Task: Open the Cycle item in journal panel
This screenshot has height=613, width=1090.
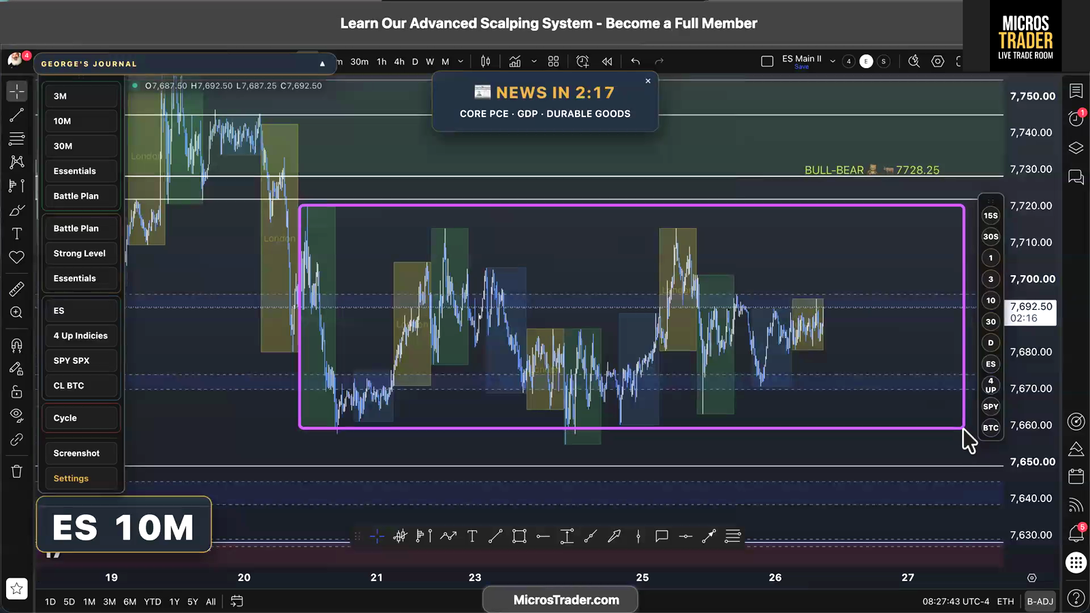Action: coord(81,418)
